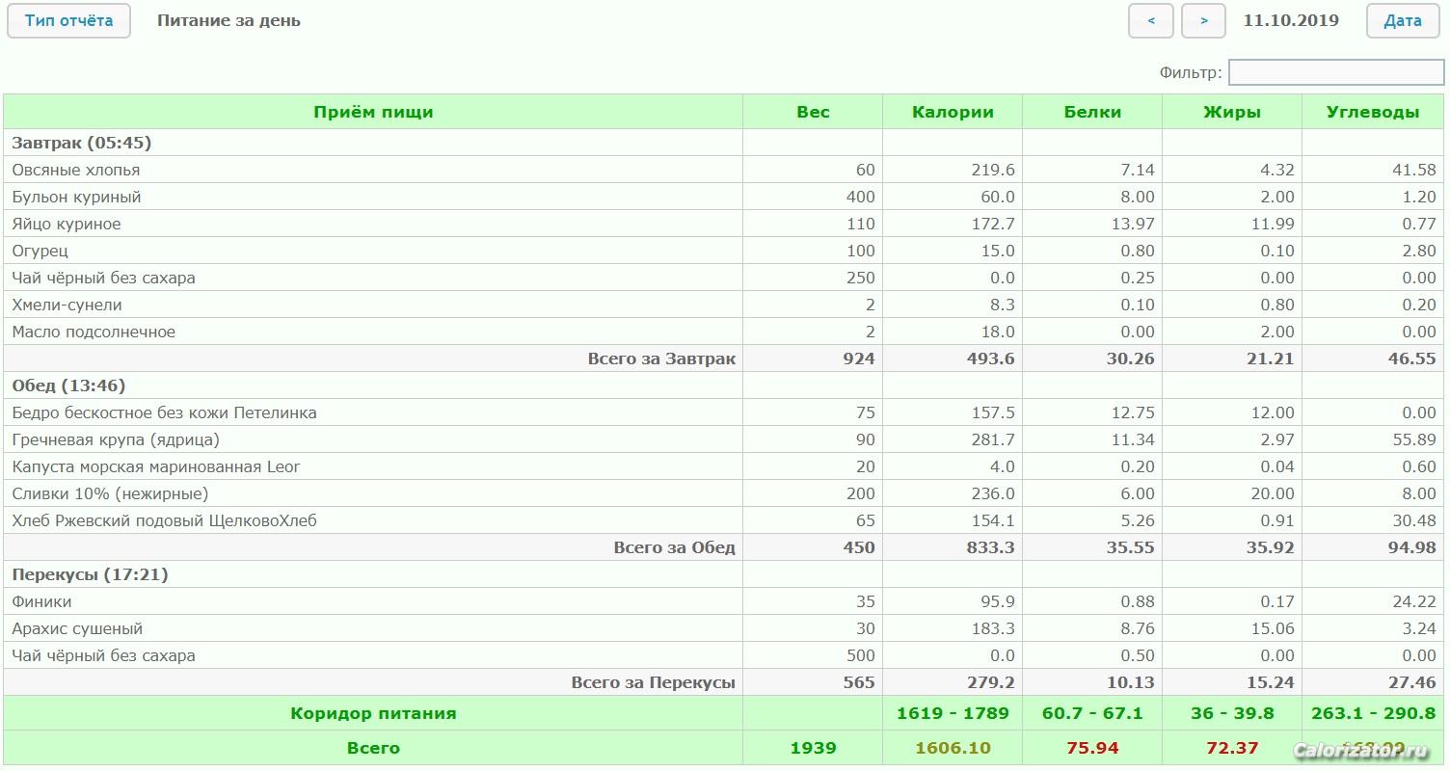
Task: Select the Арахис сушеный row
Action: coord(724,628)
